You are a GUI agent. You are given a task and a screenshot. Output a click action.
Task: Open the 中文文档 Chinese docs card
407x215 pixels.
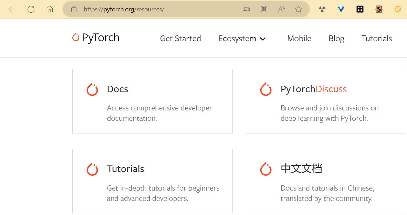(326, 181)
